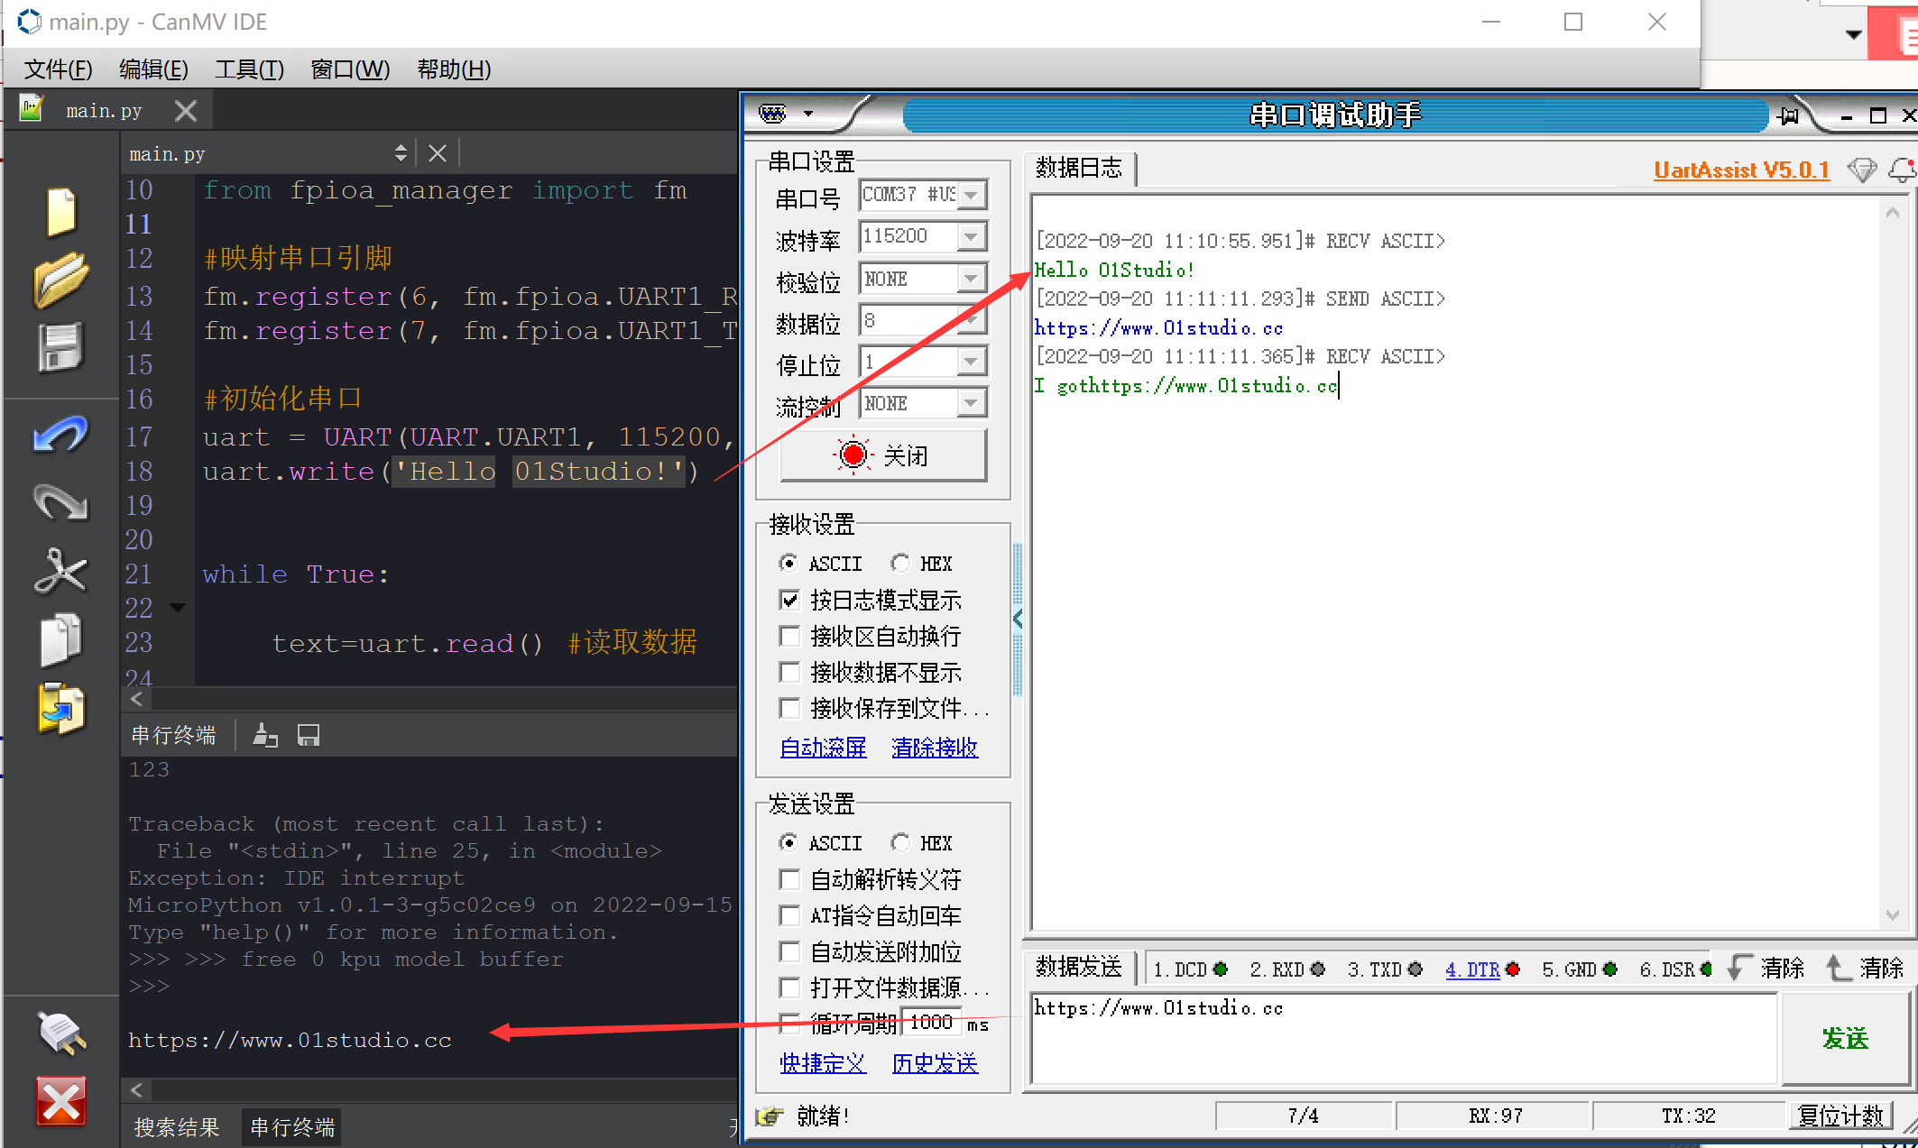This screenshot has width=1918, height=1148.
Task: Open the 流控制 NONE dropdown
Action: click(972, 403)
